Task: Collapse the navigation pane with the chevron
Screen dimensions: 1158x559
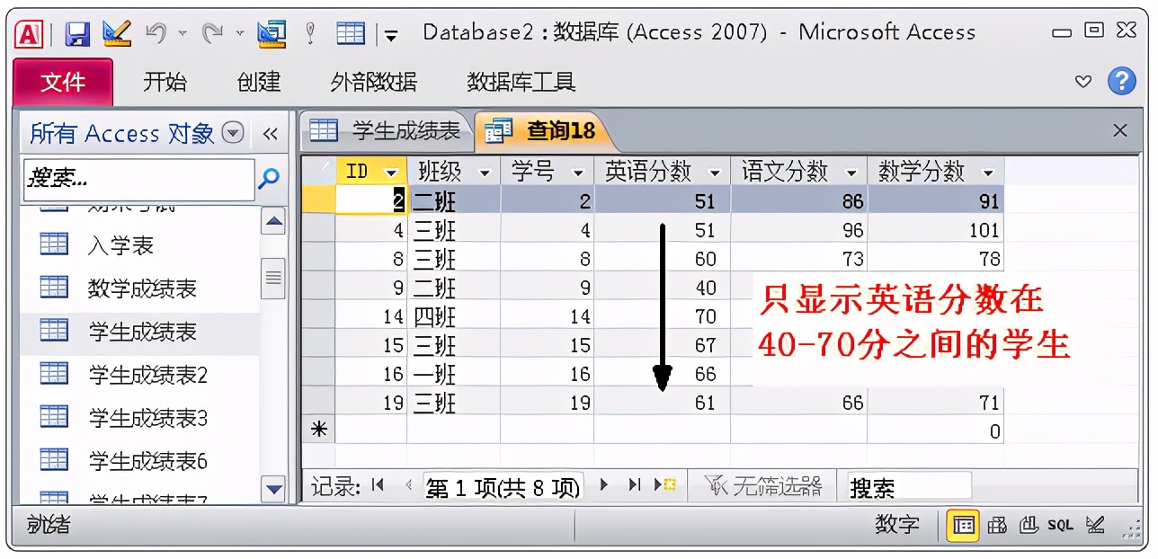Action: pyautogui.click(x=271, y=133)
